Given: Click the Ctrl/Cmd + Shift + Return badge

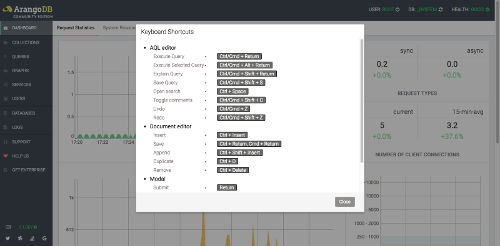Looking at the screenshot, I should (x=247, y=73).
